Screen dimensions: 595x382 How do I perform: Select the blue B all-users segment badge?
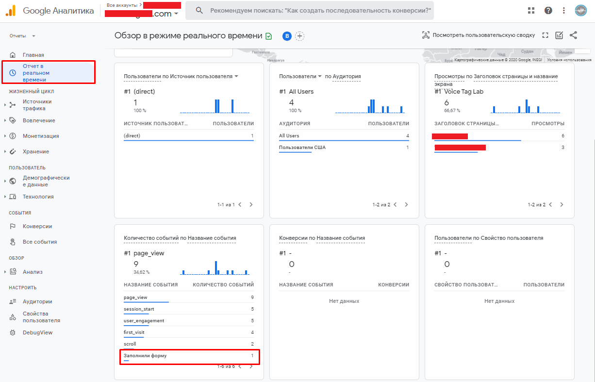point(287,36)
